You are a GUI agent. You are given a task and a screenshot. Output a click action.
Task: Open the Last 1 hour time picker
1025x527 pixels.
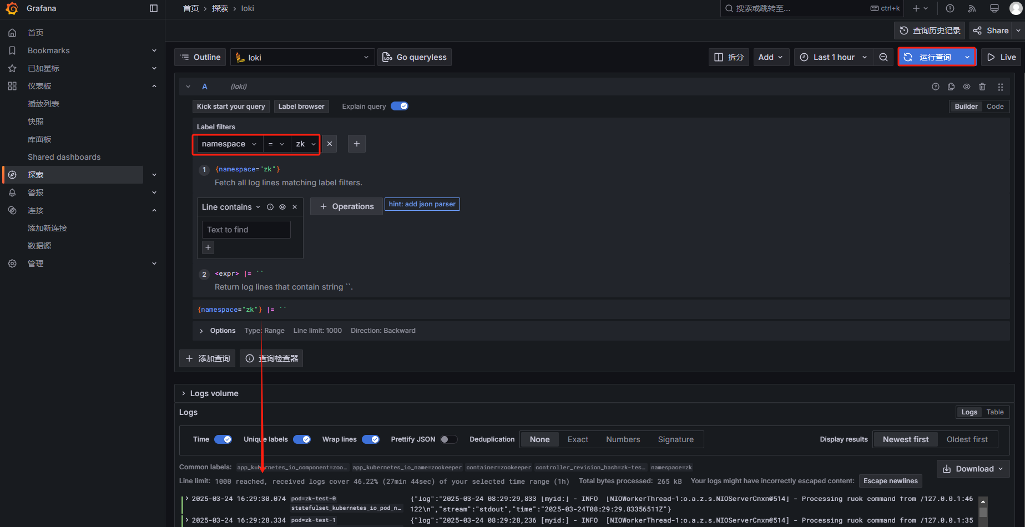(x=833, y=57)
